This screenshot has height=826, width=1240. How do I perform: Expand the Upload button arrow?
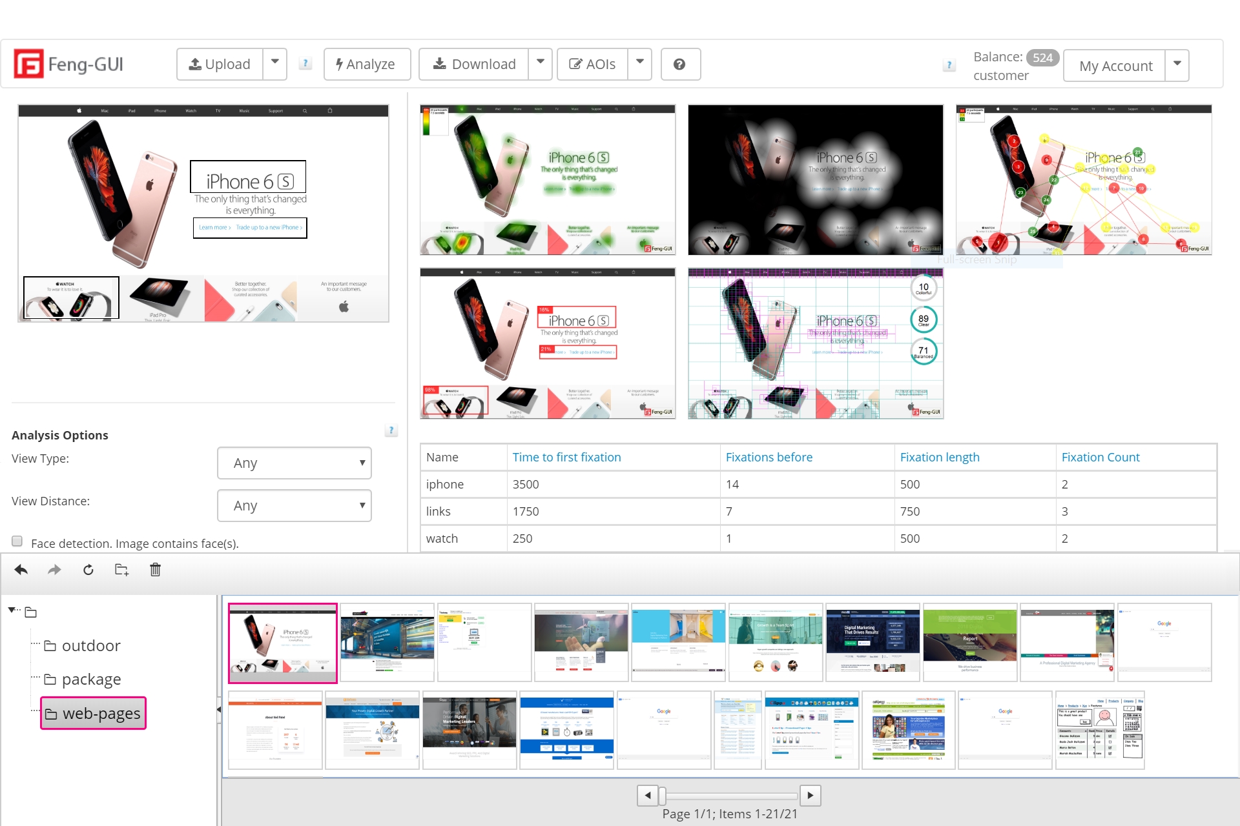274,64
